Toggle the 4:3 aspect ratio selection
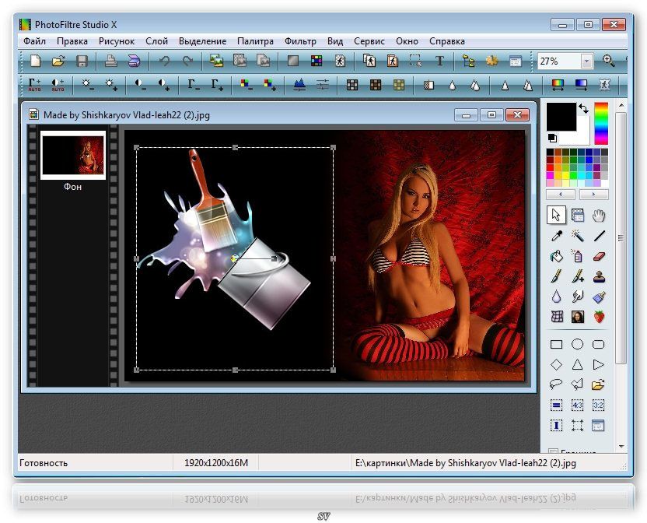This screenshot has width=647, height=523. (x=578, y=405)
